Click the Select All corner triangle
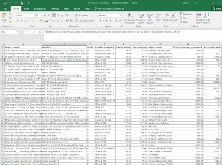The image size is (222, 165). [x=2, y=44]
